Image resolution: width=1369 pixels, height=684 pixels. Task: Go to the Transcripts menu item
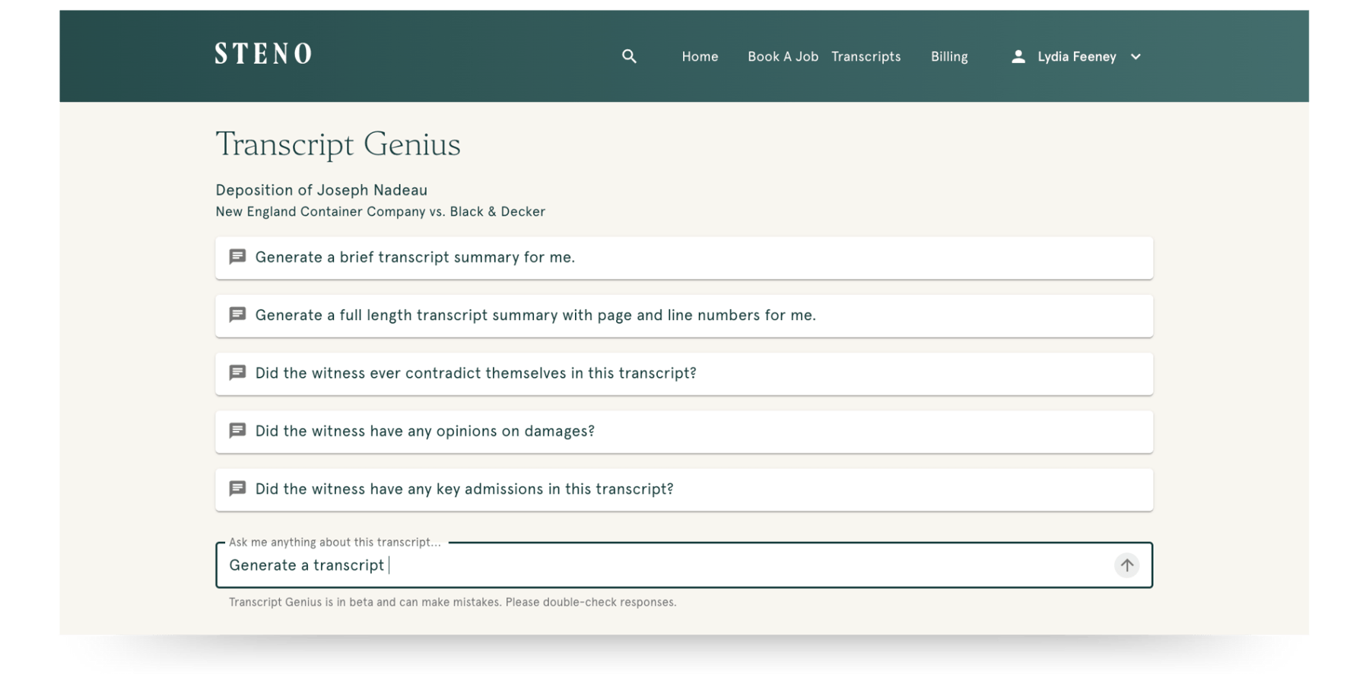866,56
